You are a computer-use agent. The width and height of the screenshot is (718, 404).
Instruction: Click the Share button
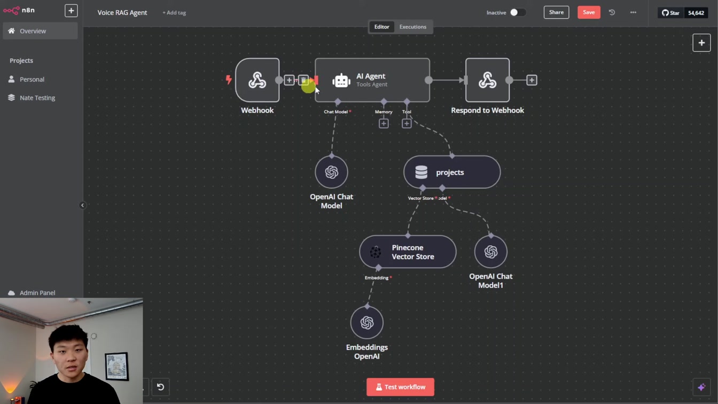(x=556, y=12)
